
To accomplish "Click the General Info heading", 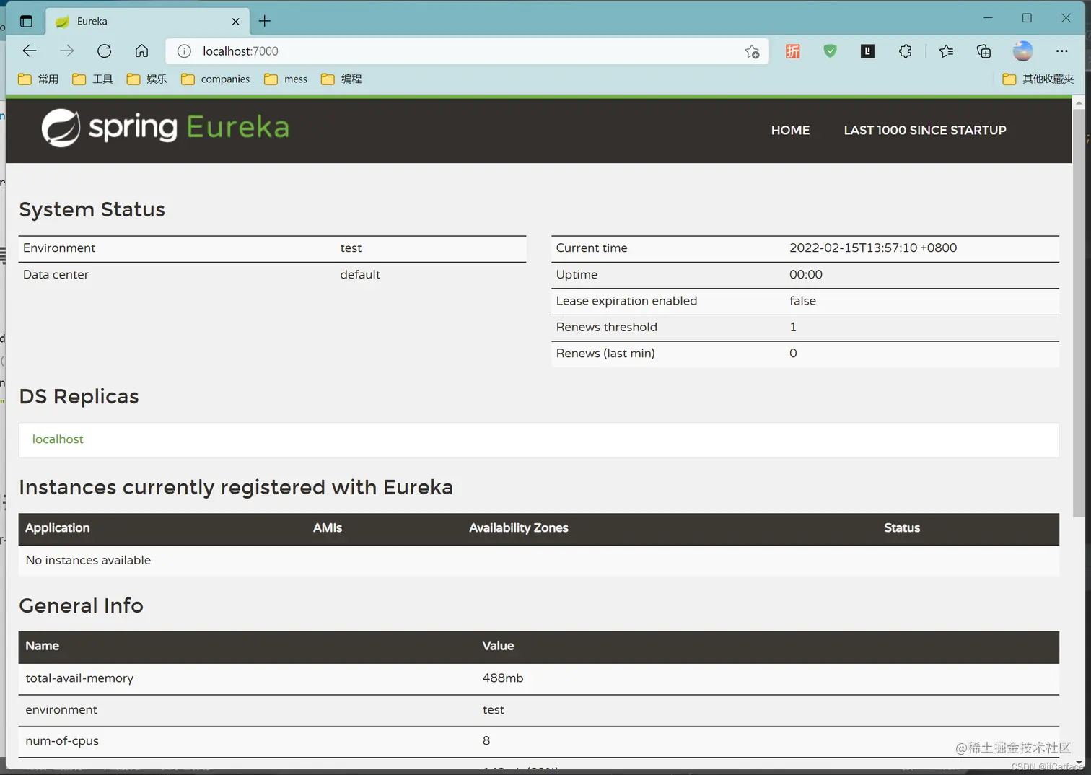I will coord(82,605).
